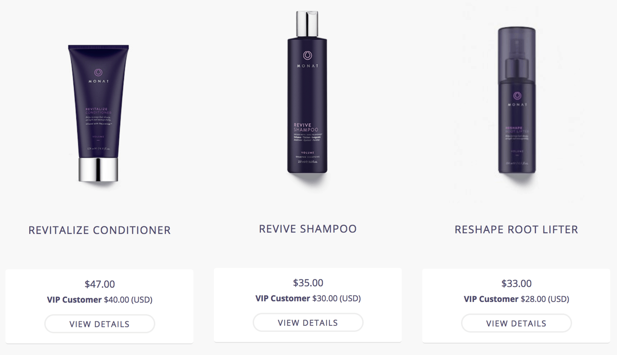Click the MONAT logo on the conditioner tube
The height and width of the screenshot is (355, 617).
pyautogui.click(x=98, y=76)
